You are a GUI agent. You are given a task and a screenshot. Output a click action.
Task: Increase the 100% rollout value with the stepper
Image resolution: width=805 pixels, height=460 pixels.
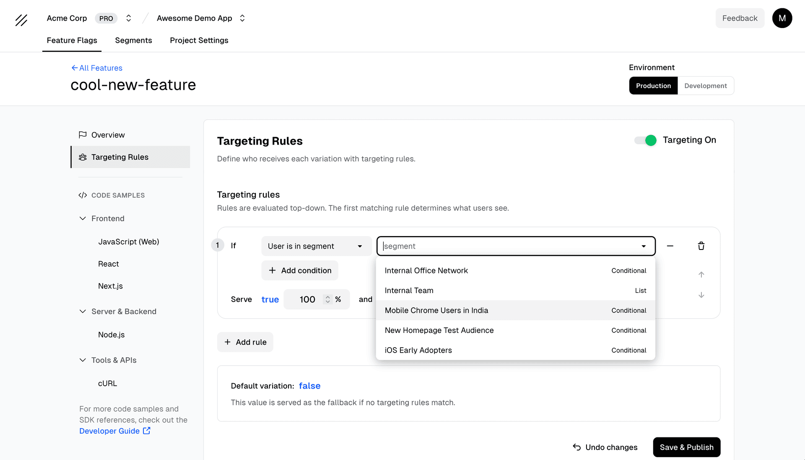328,296
